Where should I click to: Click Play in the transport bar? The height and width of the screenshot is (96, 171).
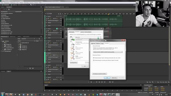91,82
